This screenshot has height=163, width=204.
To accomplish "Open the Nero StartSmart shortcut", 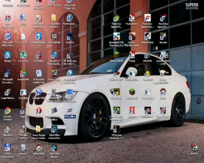I will [x=8, y=18].
